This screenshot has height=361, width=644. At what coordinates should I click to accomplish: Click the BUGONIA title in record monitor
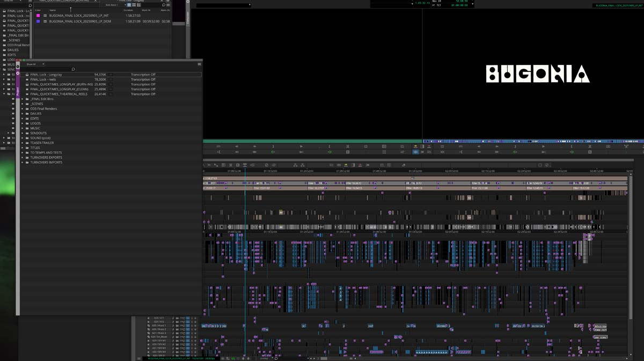pos(538,74)
